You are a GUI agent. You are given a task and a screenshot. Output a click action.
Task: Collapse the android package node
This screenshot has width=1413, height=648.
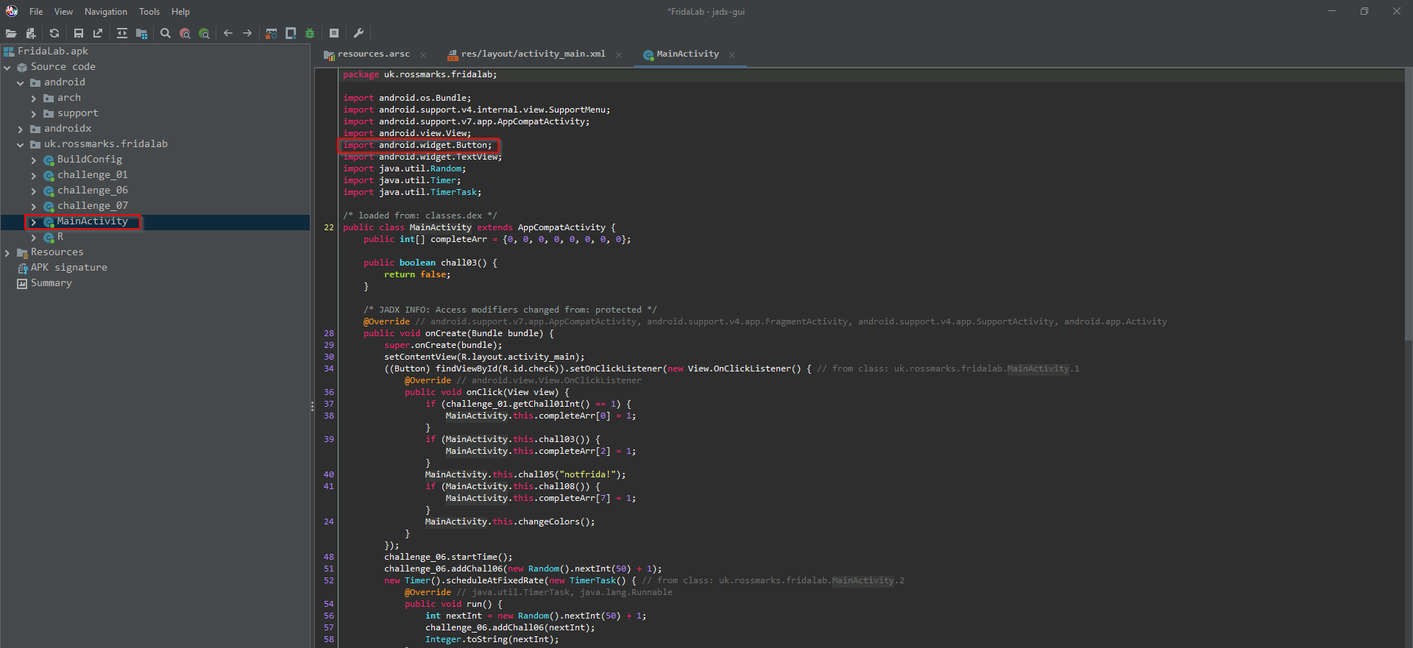tap(21, 83)
